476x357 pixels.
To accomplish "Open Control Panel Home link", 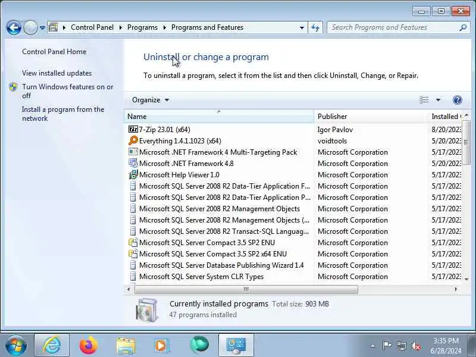I will tap(54, 52).
